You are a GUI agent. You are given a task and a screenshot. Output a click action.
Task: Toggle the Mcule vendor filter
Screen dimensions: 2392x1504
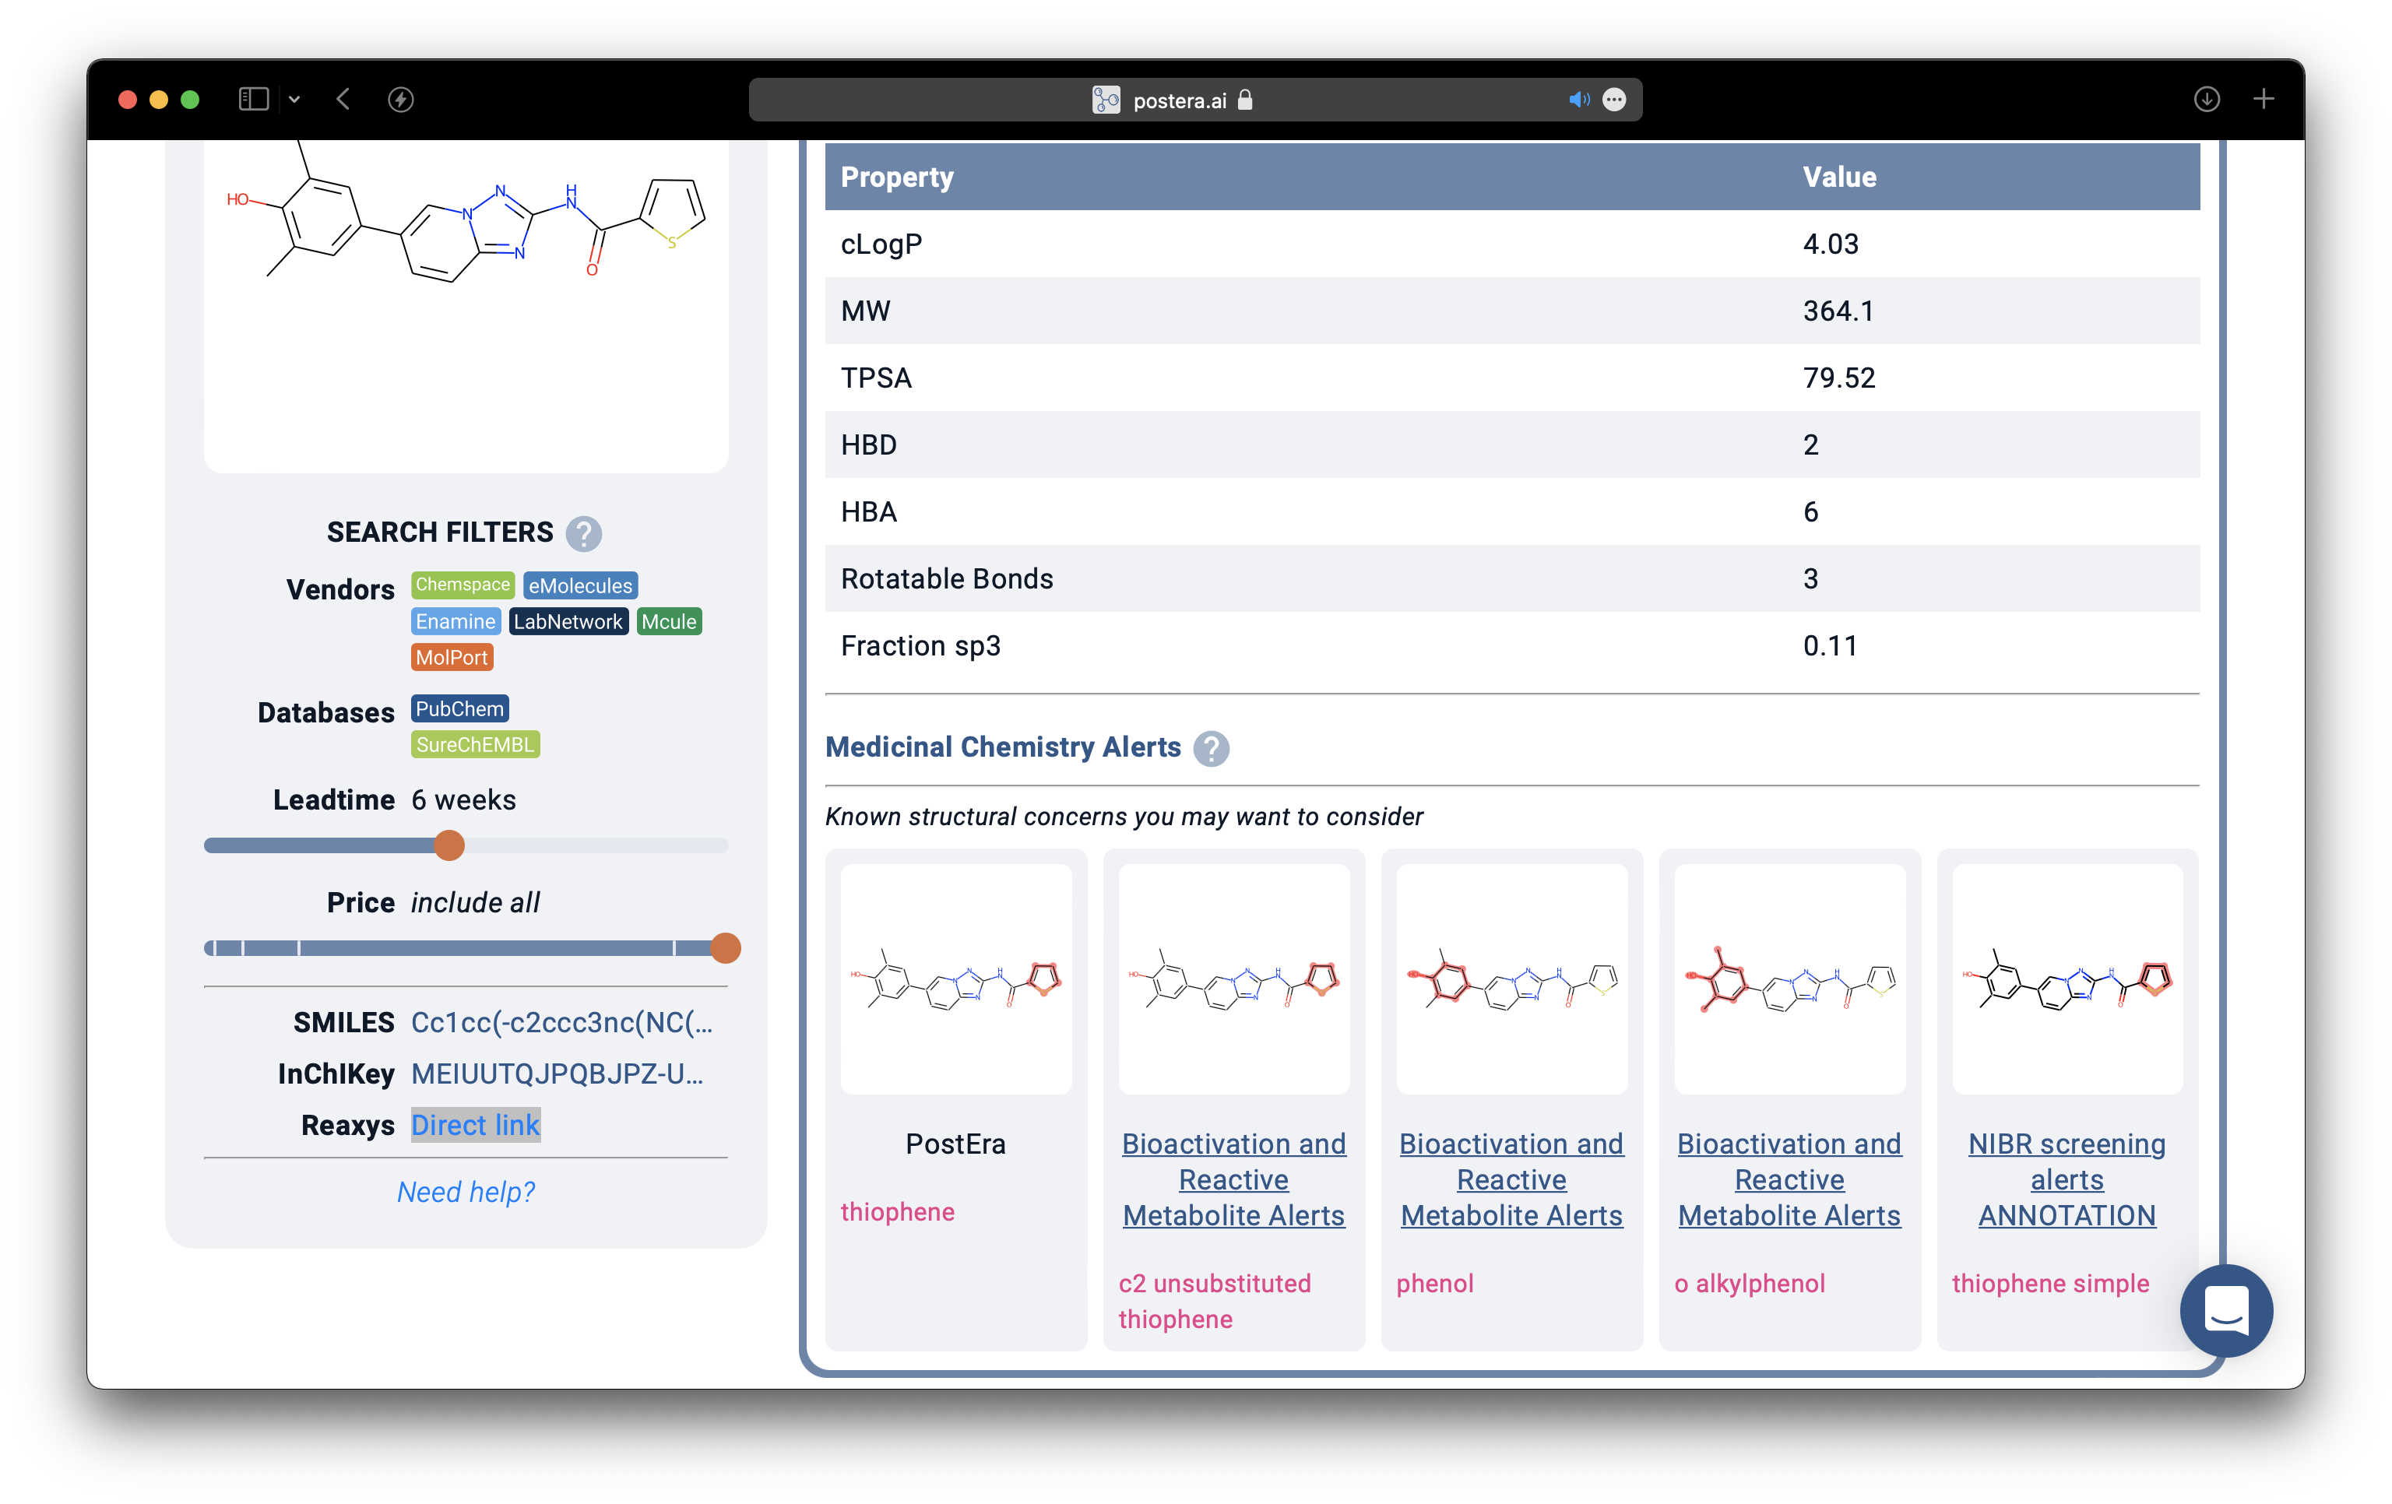[x=669, y=621]
